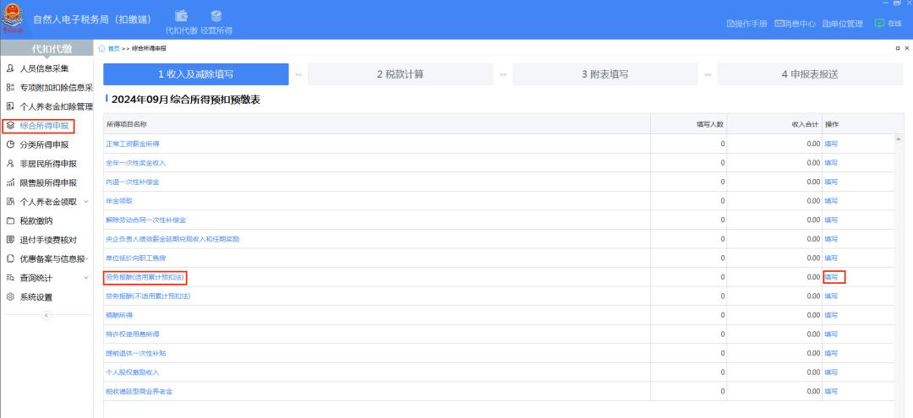Expand the 个人养老金领取 submenu arrow
Viewport: 913px width, 418px height.
(x=86, y=202)
